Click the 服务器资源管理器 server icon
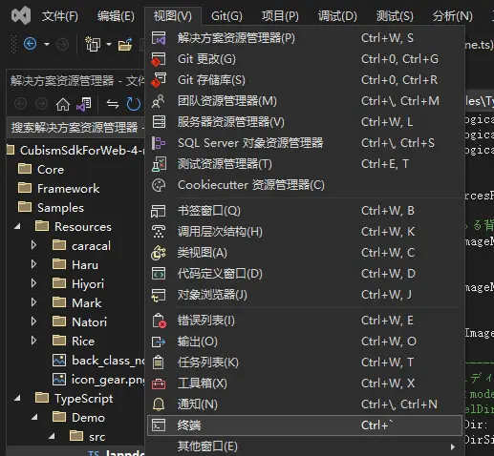Viewport: 494px width, 456px height. click(159, 122)
